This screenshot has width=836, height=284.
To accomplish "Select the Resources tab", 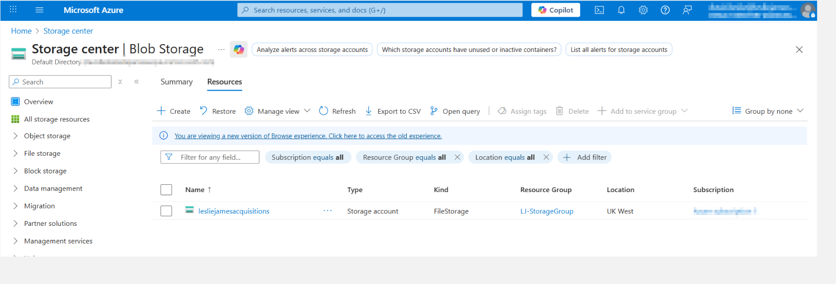I will pos(224,82).
